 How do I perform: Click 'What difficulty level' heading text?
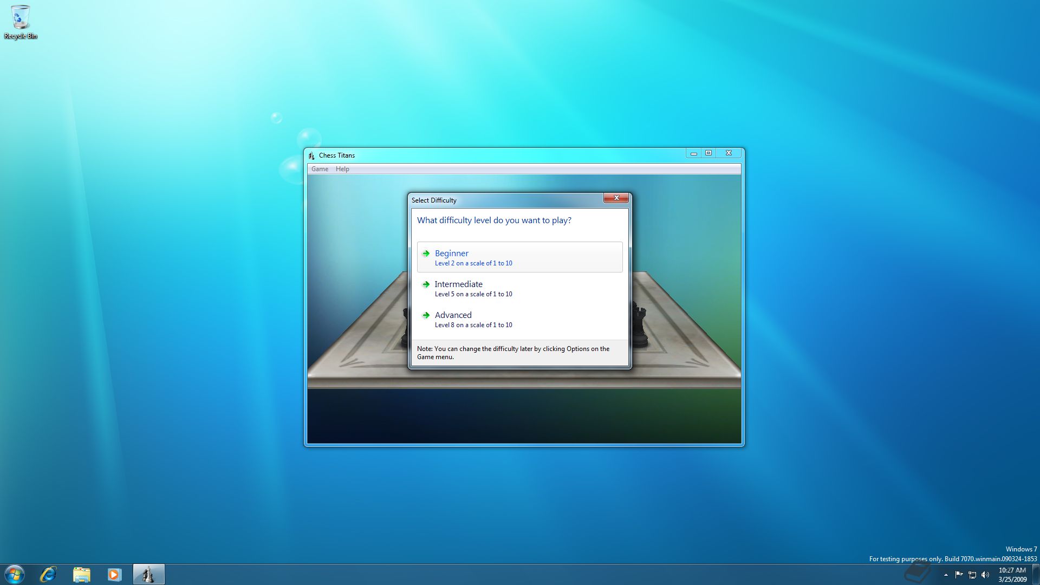click(494, 220)
